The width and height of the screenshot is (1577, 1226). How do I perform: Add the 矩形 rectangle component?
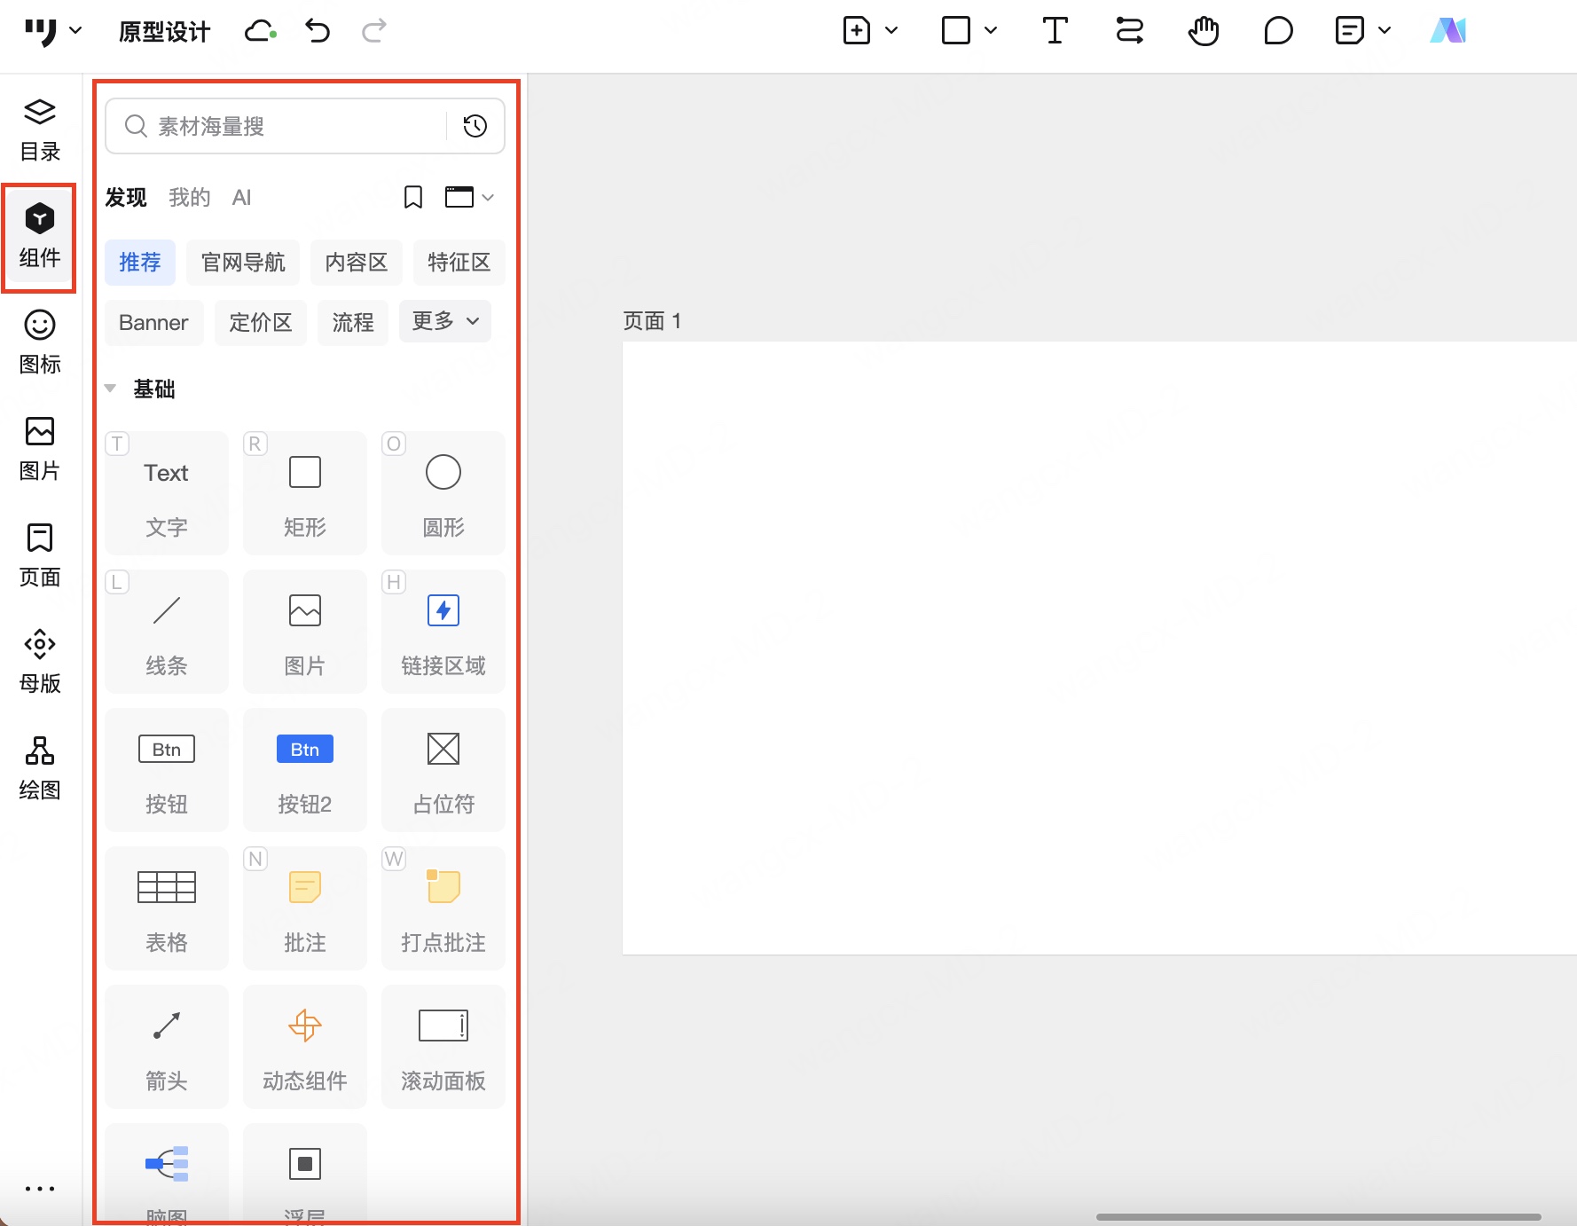click(x=305, y=493)
